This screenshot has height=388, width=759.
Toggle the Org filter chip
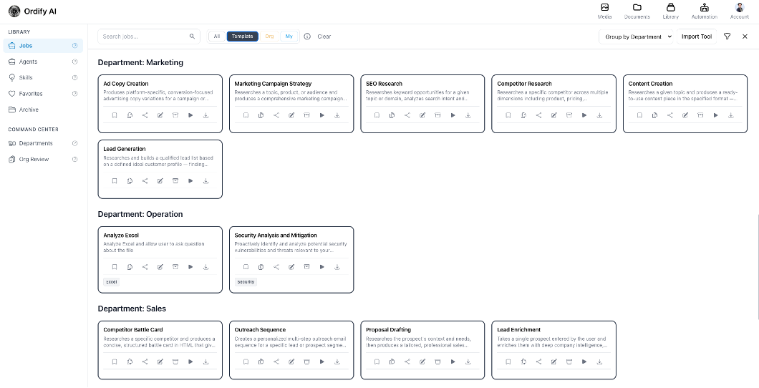(270, 37)
